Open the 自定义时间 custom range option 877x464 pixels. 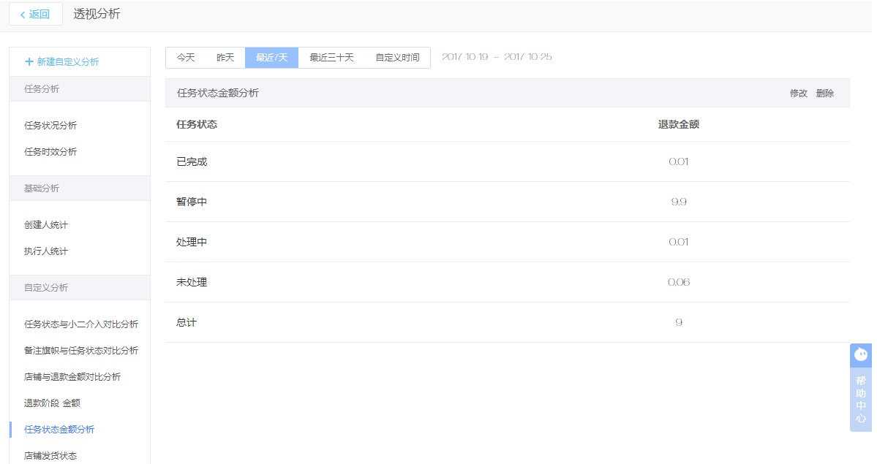coord(397,58)
